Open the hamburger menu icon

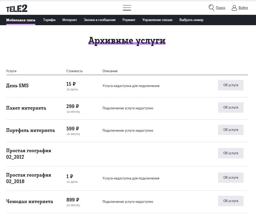pos(127,8)
